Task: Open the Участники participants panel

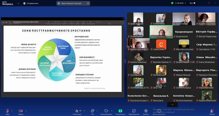Action: coord(77,112)
